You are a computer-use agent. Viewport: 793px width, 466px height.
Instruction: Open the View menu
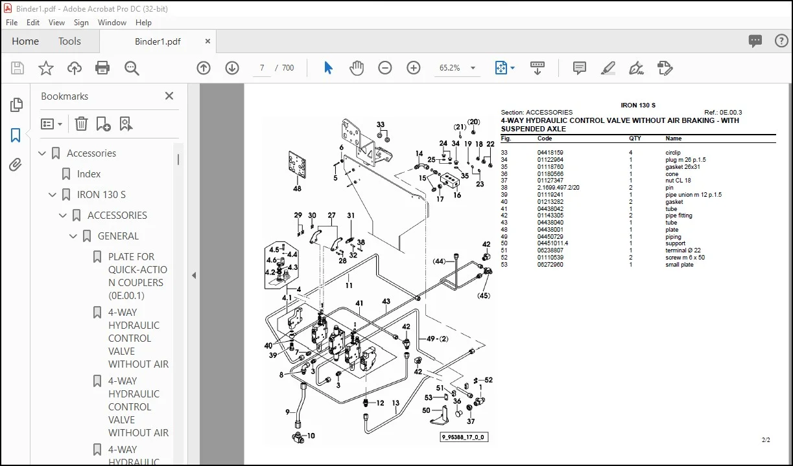pyautogui.click(x=57, y=22)
